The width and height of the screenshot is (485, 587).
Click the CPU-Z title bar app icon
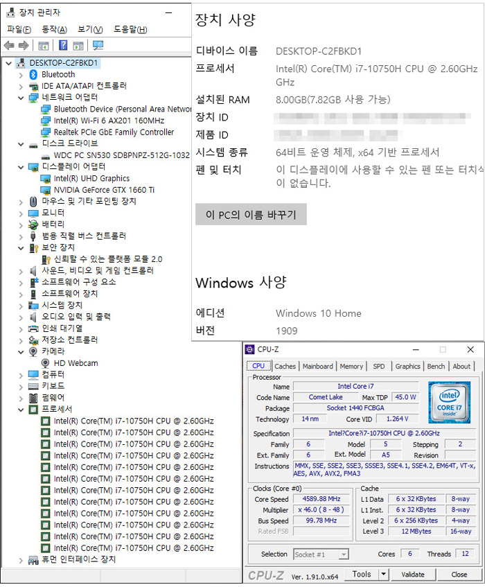pyautogui.click(x=249, y=350)
